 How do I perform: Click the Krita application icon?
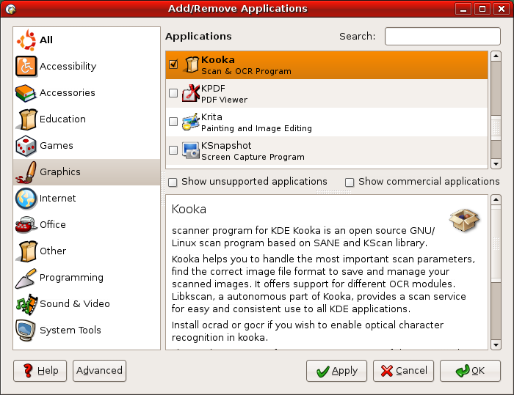click(x=191, y=122)
